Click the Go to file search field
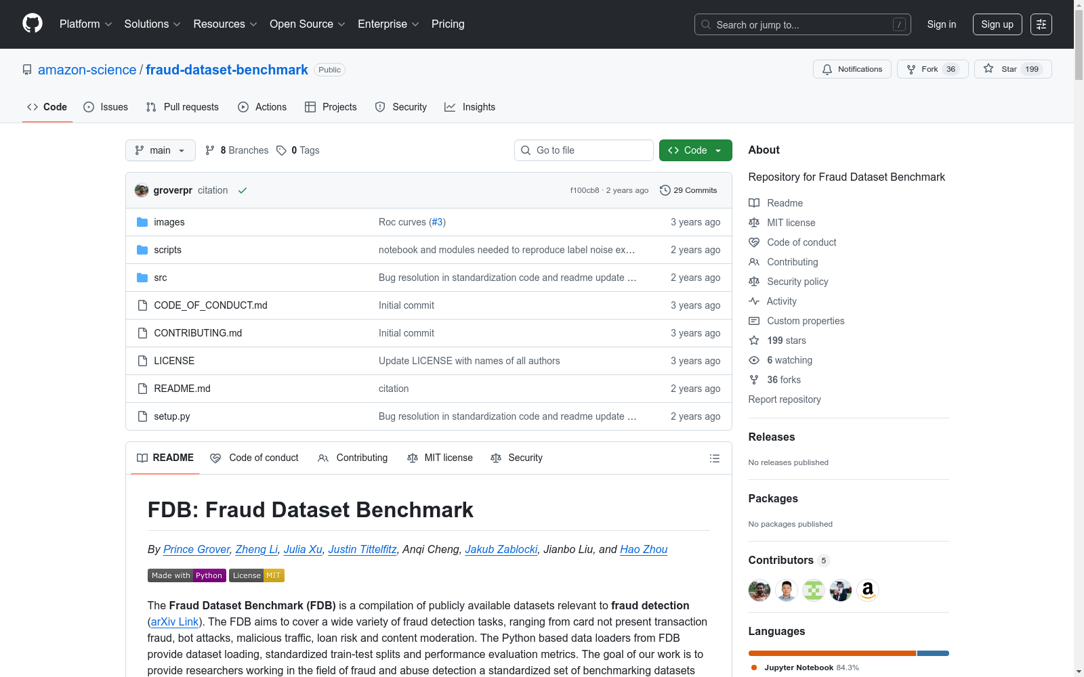The width and height of the screenshot is (1084, 677). pos(584,150)
